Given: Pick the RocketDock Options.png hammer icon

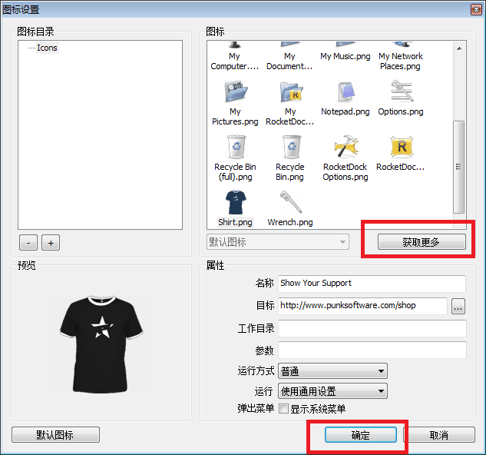Looking at the screenshot, I should click(x=346, y=146).
